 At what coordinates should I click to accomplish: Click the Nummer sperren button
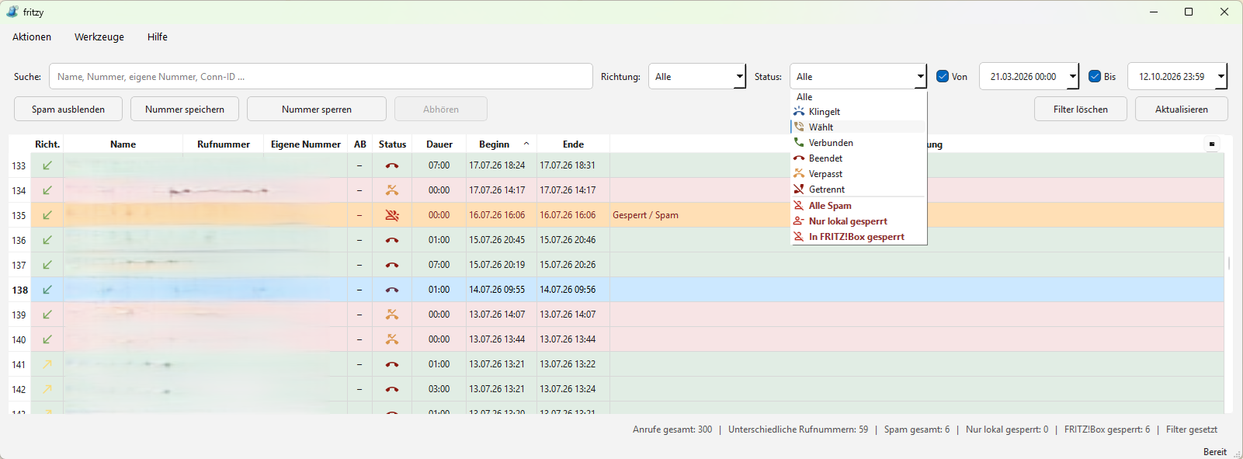coord(317,110)
